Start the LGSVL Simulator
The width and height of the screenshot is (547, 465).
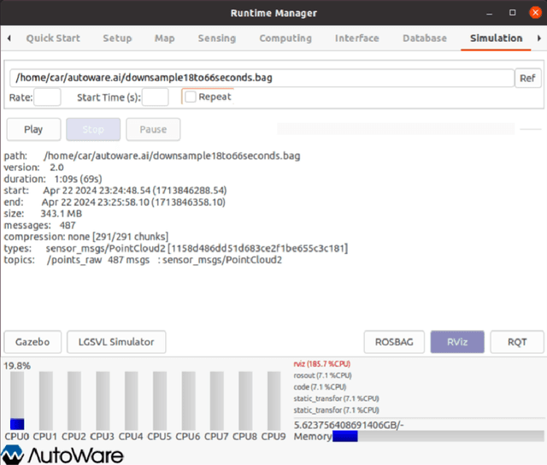pos(116,342)
